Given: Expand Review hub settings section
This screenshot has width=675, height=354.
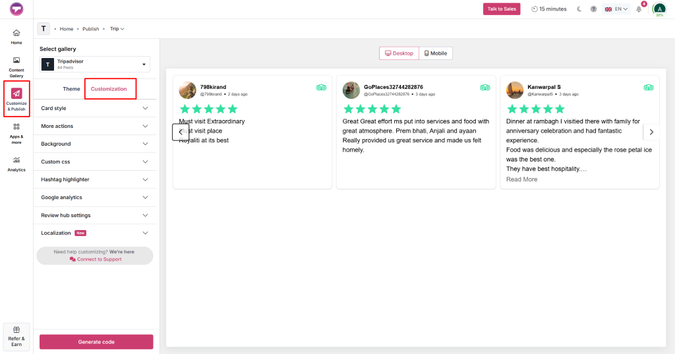Looking at the screenshot, I should tap(95, 216).
